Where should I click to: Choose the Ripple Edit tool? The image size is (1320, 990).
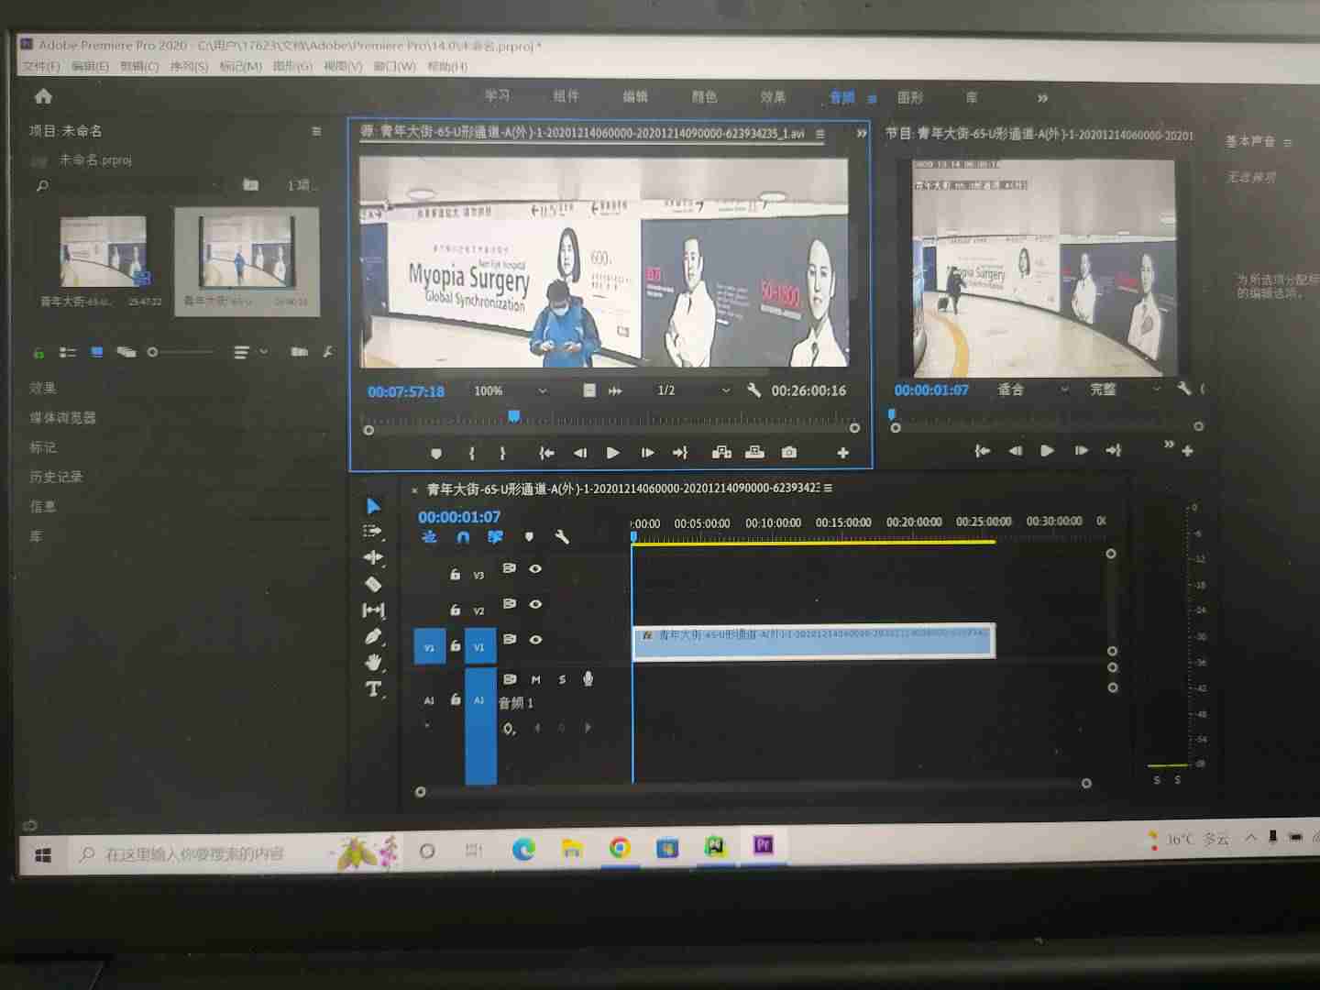coord(373,557)
